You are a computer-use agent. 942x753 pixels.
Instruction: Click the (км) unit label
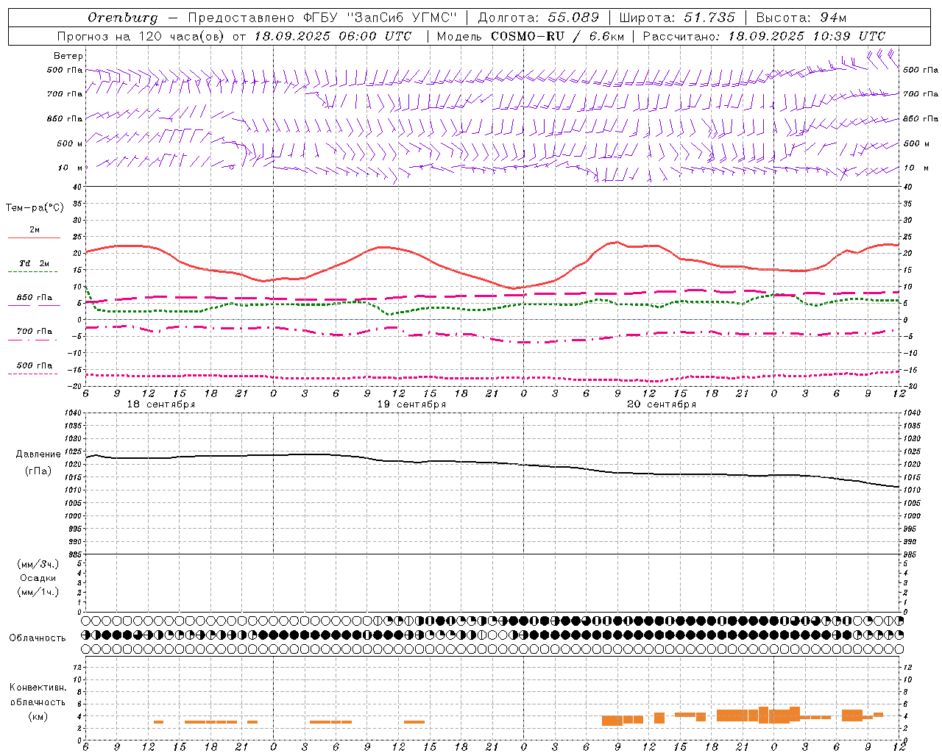(x=38, y=716)
